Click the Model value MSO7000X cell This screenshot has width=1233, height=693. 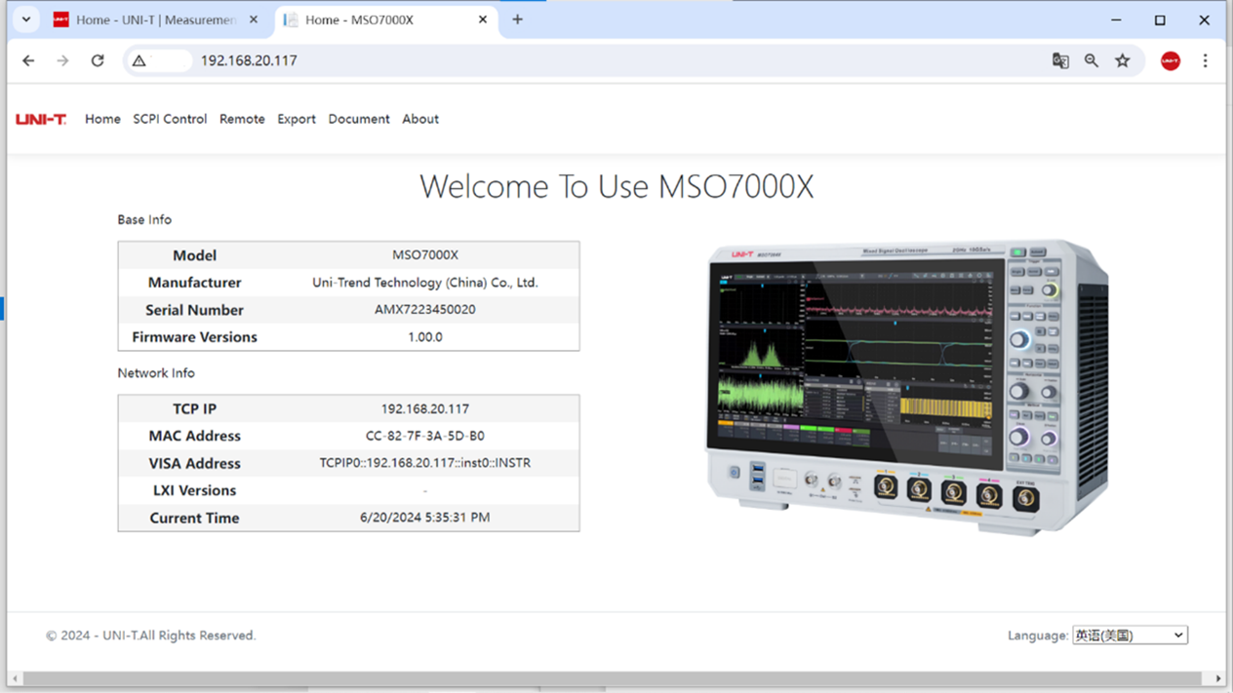click(x=425, y=255)
